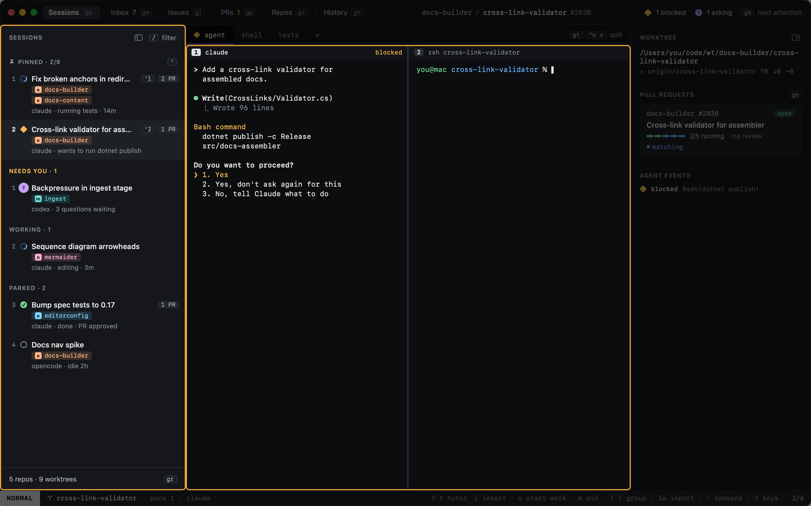Click the green checkmark on Bump spec tests

(23, 304)
